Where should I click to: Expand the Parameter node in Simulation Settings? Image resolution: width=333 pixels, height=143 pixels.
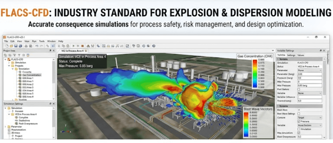[x=5, y=127]
